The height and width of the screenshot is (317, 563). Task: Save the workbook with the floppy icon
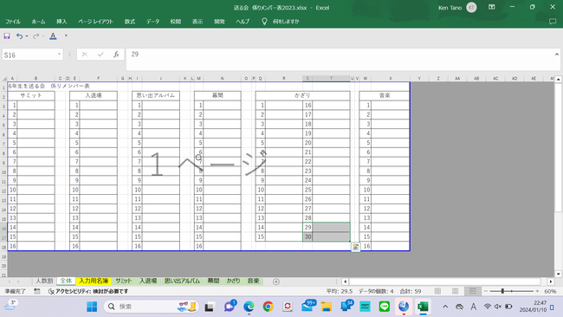tap(7, 36)
